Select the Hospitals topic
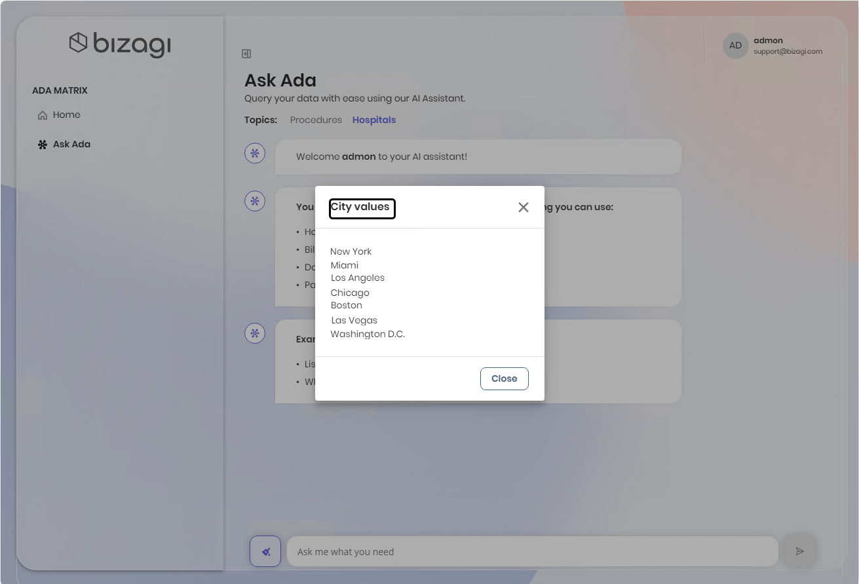The height and width of the screenshot is (584, 859). 374,120
